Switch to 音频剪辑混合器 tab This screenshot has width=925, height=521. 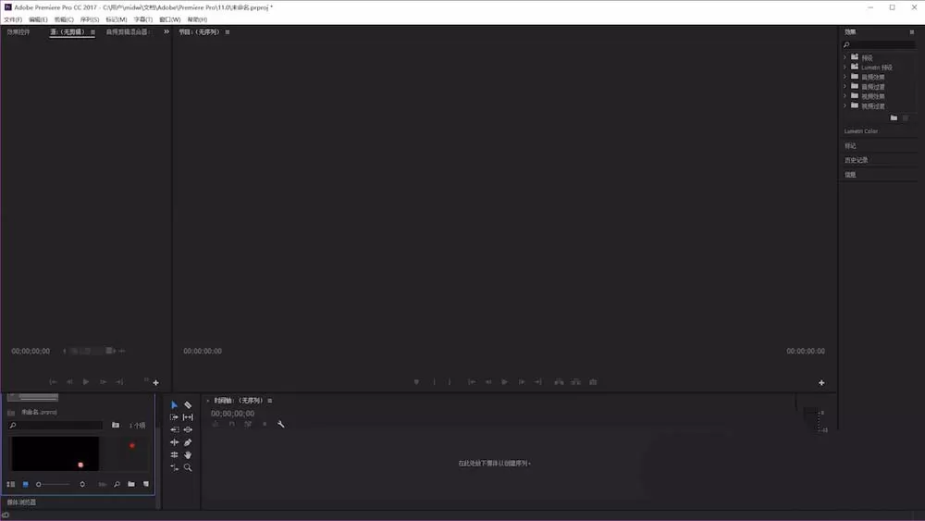click(x=128, y=31)
